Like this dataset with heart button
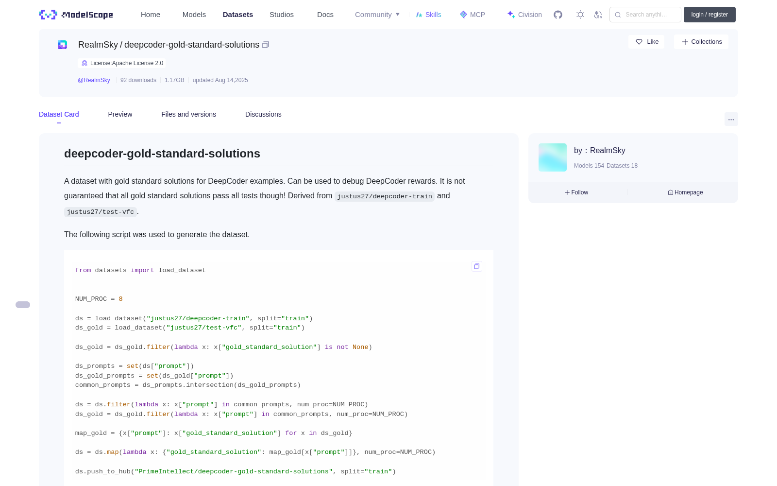 pyautogui.click(x=646, y=42)
